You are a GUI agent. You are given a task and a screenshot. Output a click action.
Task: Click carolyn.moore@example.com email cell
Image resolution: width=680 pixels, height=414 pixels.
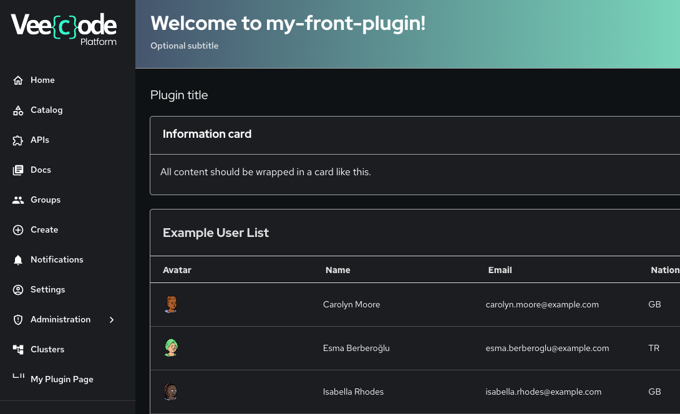(x=542, y=305)
